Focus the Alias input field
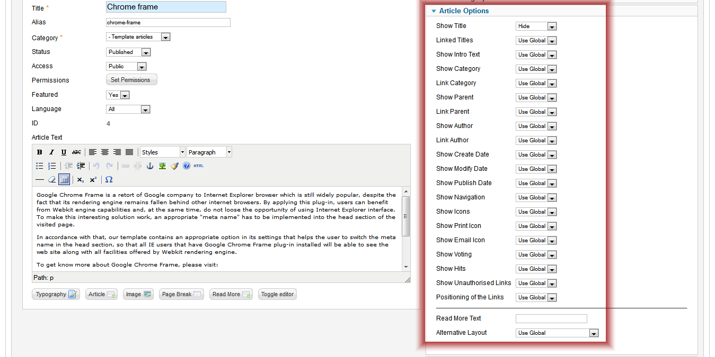715x357 pixels. click(x=168, y=23)
